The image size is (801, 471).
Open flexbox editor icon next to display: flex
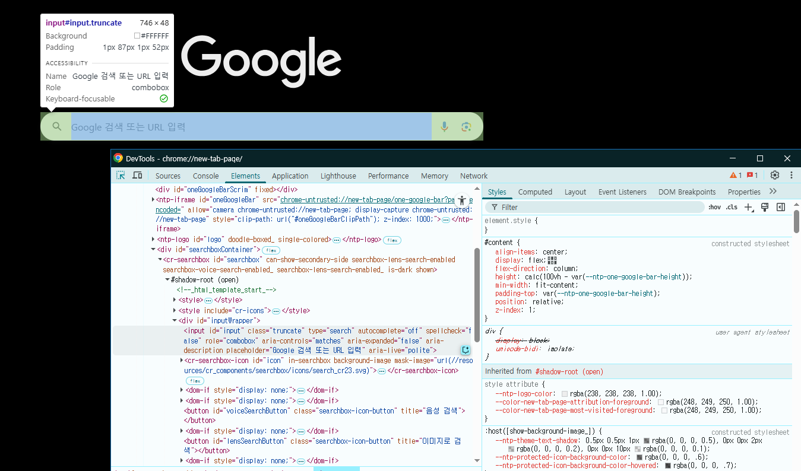(x=552, y=260)
